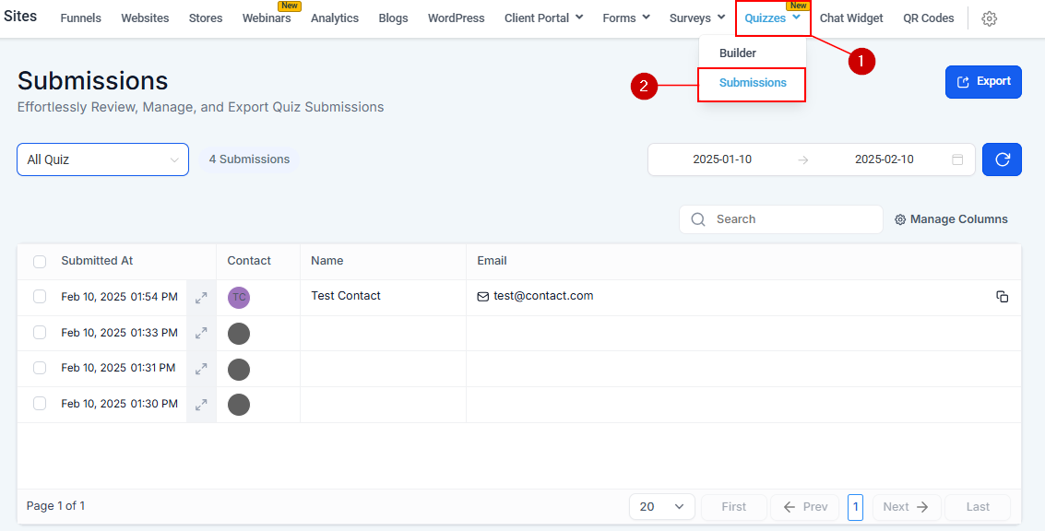Click the Prev page button

805,507
